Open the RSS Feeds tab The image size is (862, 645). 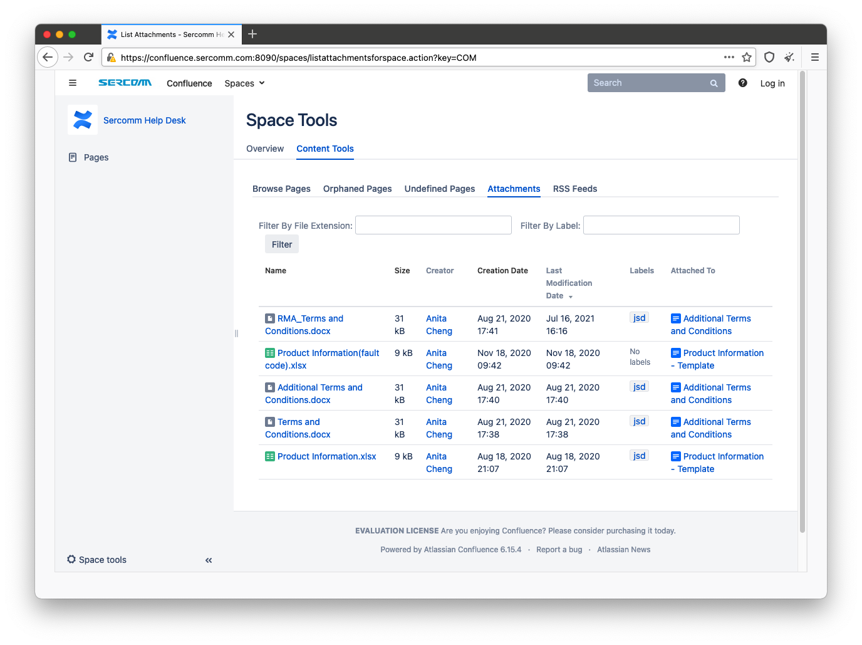point(575,189)
